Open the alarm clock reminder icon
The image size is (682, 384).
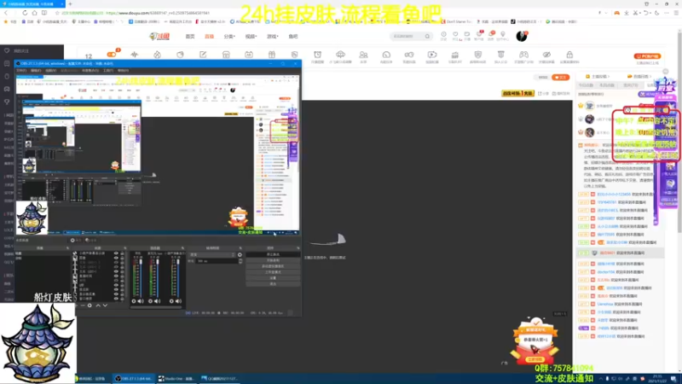317,55
